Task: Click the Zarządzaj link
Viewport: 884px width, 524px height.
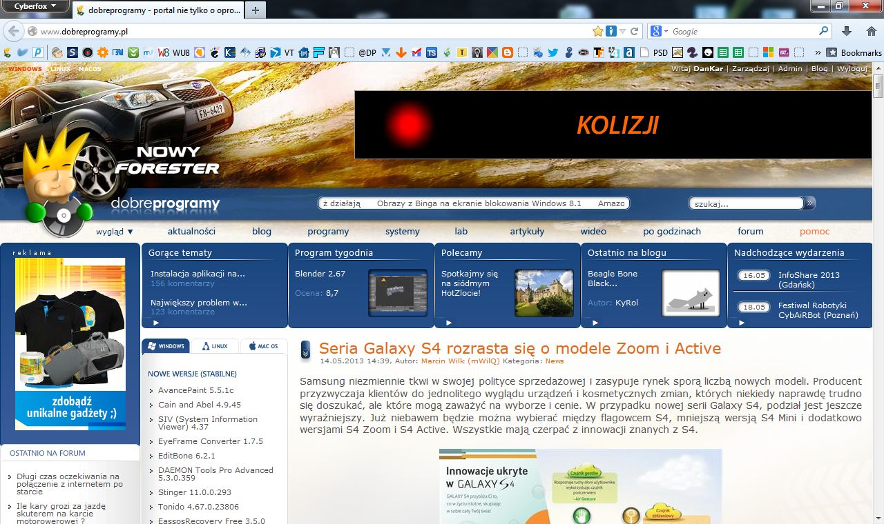Action: 751,69
